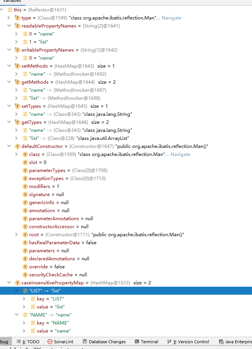The height and width of the screenshot is (349, 252).
Task: Open the Database Changes icon
Action: pyautogui.click(x=85, y=341)
